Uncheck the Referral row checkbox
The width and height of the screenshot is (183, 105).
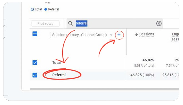coord(35,75)
